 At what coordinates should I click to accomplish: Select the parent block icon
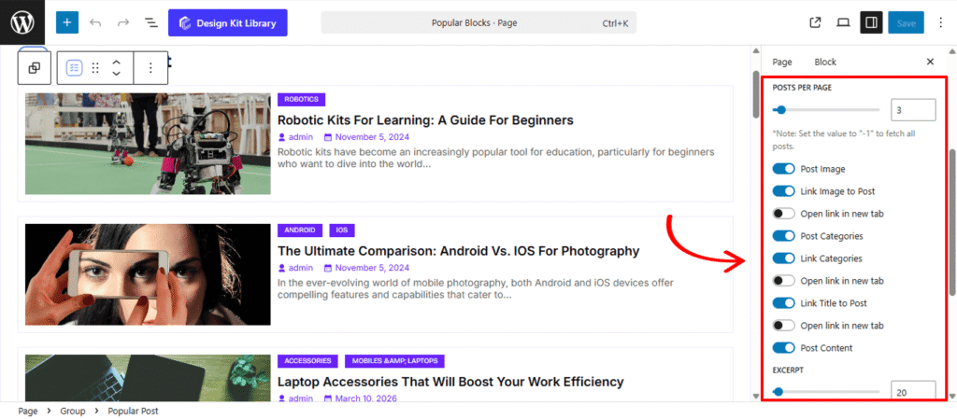pyautogui.click(x=35, y=68)
